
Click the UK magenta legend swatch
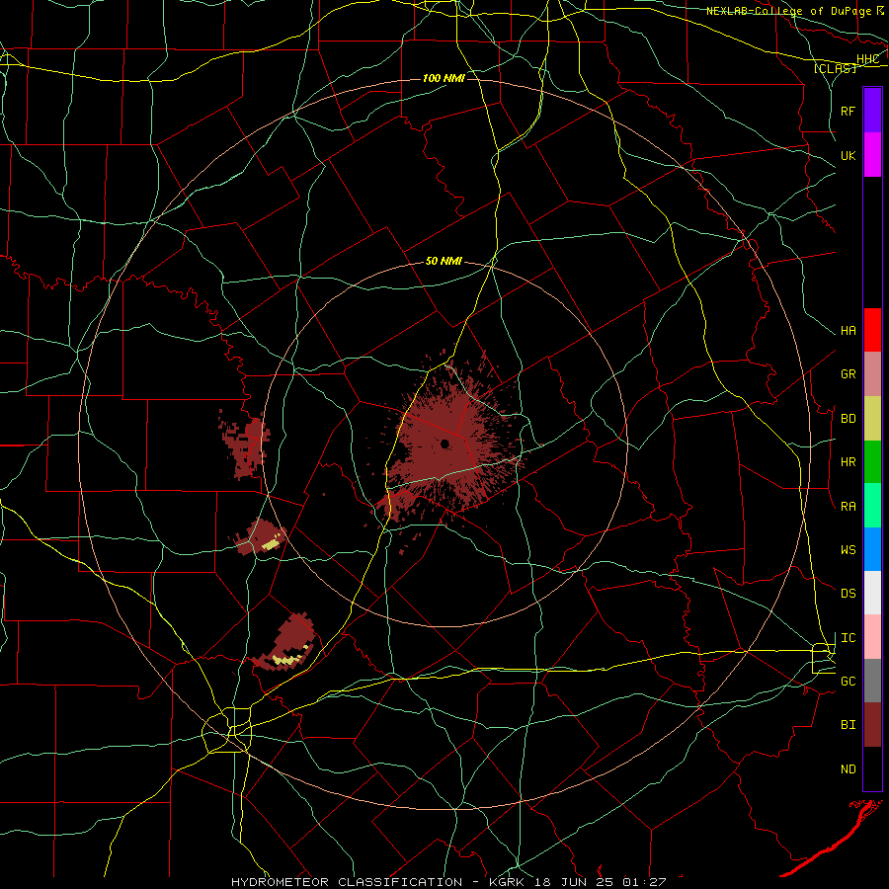[x=872, y=155]
